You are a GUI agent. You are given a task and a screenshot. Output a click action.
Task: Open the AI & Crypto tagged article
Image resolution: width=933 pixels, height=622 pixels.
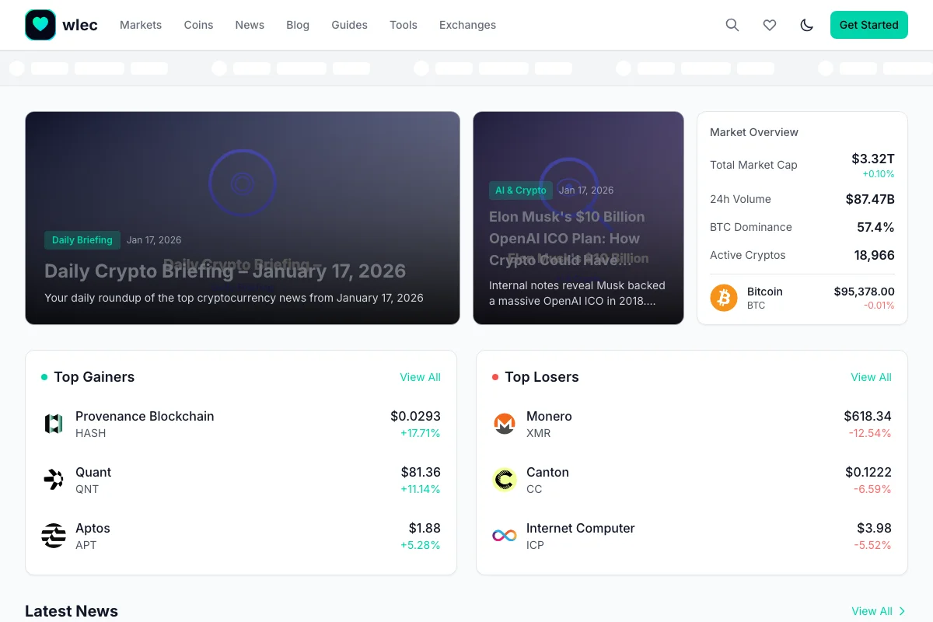pyautogui.click(x=520, y=190)
